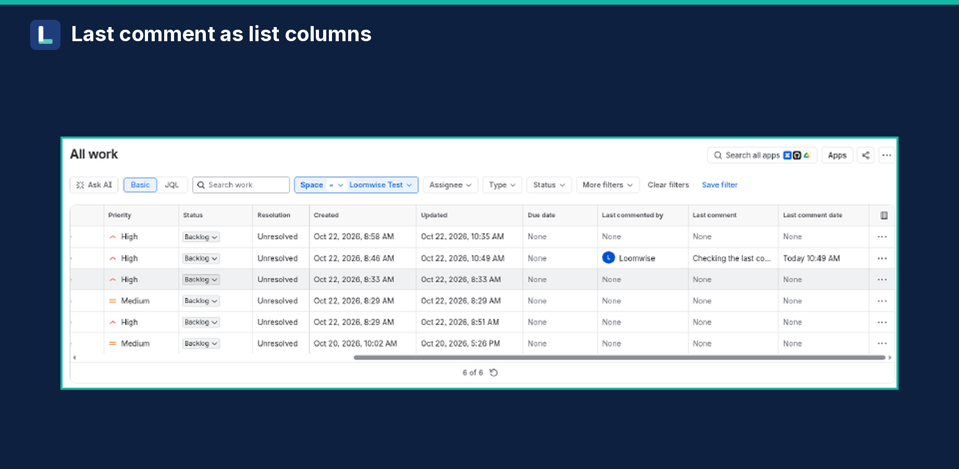
Task: Switch to Basic search mode
Action: (x=140, y=185)
